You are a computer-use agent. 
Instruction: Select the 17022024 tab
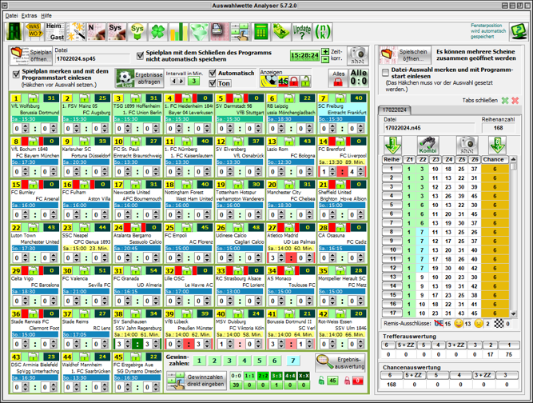pos(394,110)
